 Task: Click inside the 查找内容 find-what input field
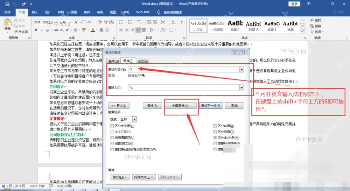(184, 69)
